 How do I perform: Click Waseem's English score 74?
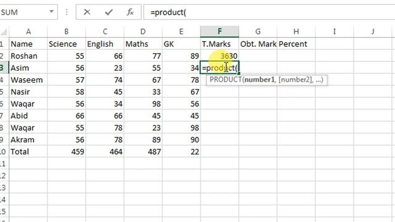tap(105, 80)
